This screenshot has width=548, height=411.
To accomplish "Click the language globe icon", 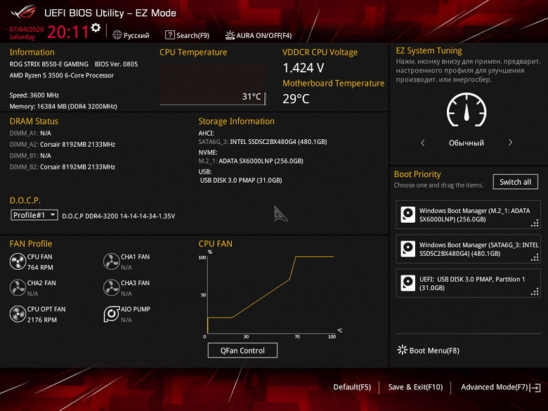I will 117,35.
